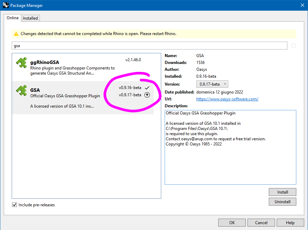
Task: Click the Install button
Action: (x=283, y=192)
